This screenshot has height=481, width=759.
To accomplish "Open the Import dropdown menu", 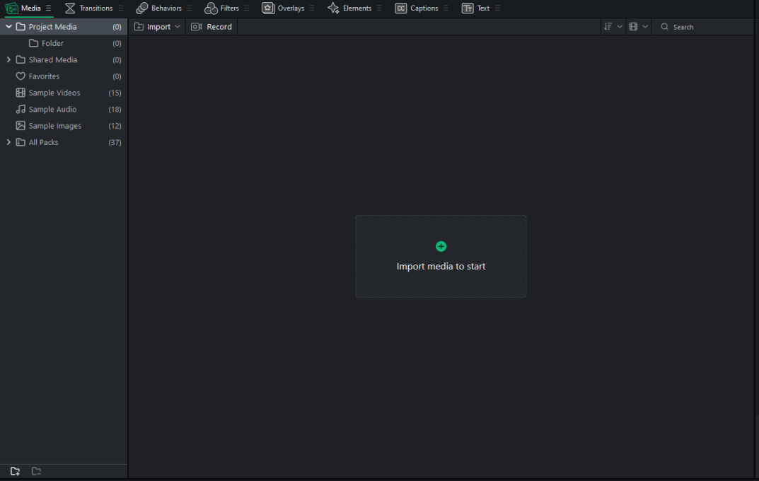I will (158, 27).
